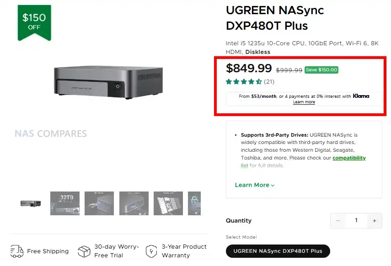Open the compatibility list link
Image resolution: width=391 pixels, height=266 pixels.
pyautogui.click(x=349, y=158)
